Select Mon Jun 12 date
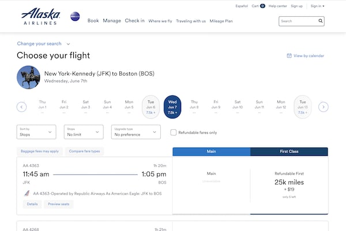Viewport: 346px width, 231px height. click(281, 107)
